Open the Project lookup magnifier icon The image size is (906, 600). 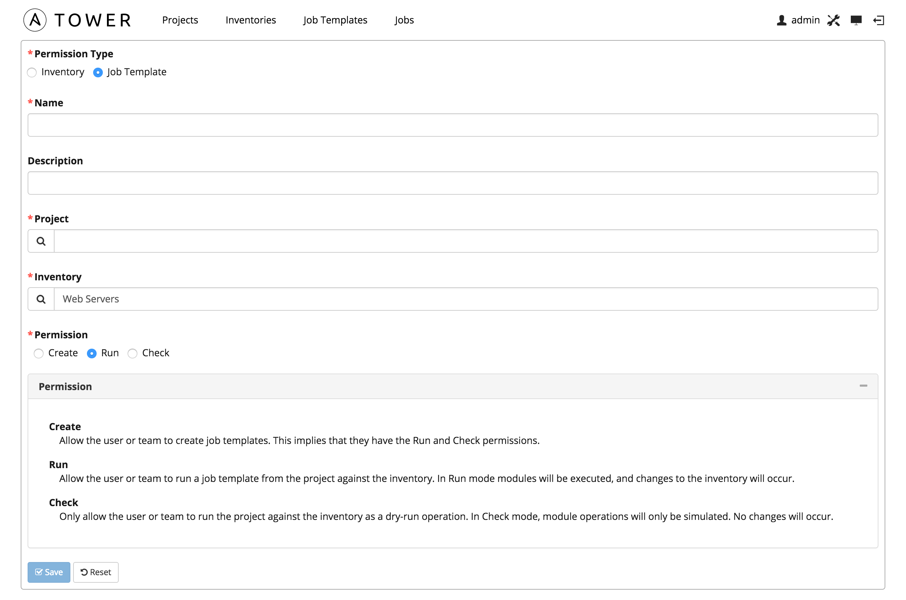coord(41,241)
